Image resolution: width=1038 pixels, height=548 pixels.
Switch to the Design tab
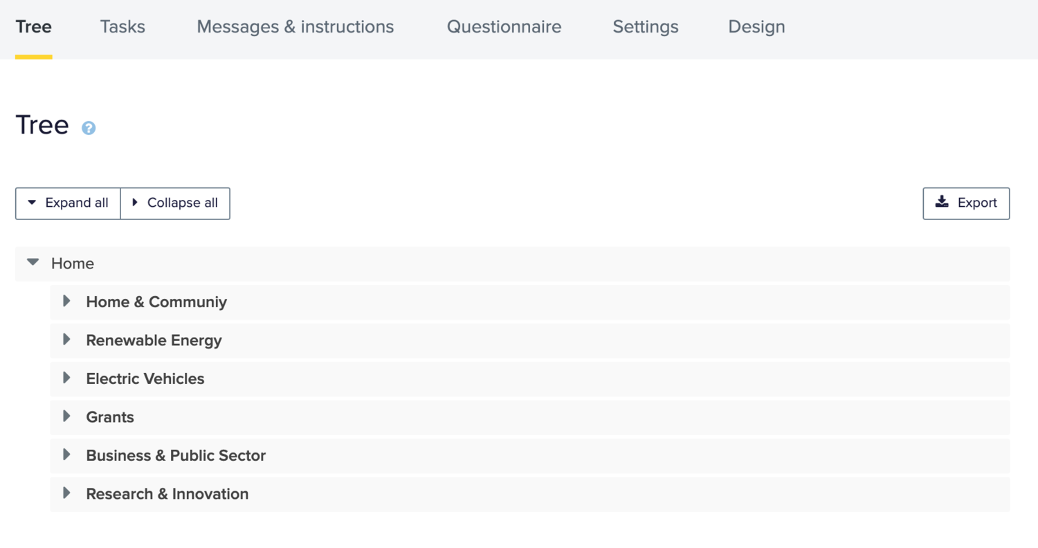pyautogui.click(x=756, y=27)
